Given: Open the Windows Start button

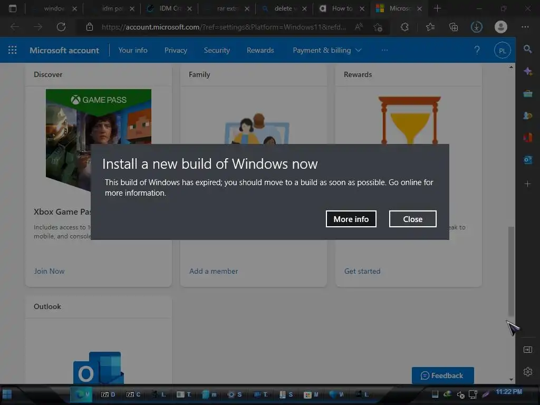Looking at the screenshot, I should [7, 394].
